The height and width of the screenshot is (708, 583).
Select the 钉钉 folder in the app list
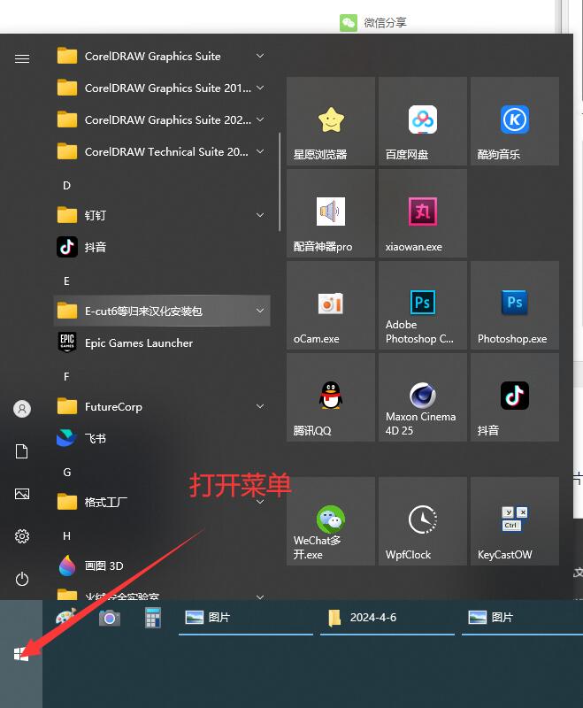pyautogui.click(x=162, y=215)
